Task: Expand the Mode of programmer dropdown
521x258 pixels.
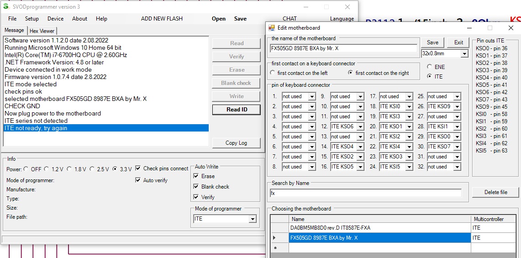Action: click(x=252, y=219)
